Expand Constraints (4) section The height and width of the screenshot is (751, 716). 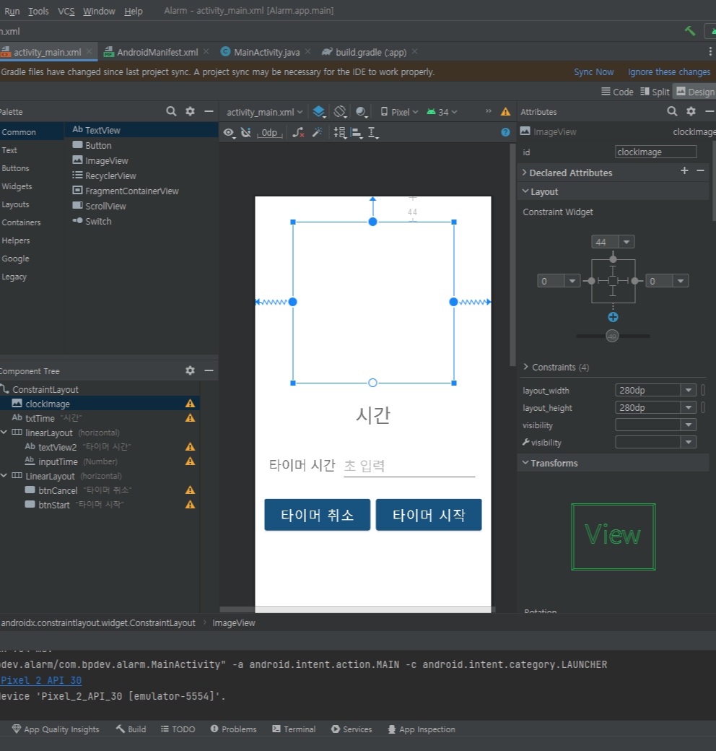[525, 367]
